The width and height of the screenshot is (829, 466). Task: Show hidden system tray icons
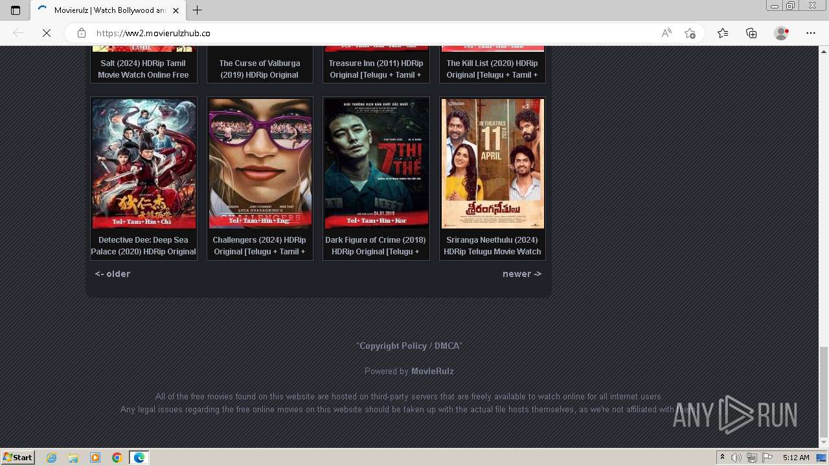coord(722,458)
